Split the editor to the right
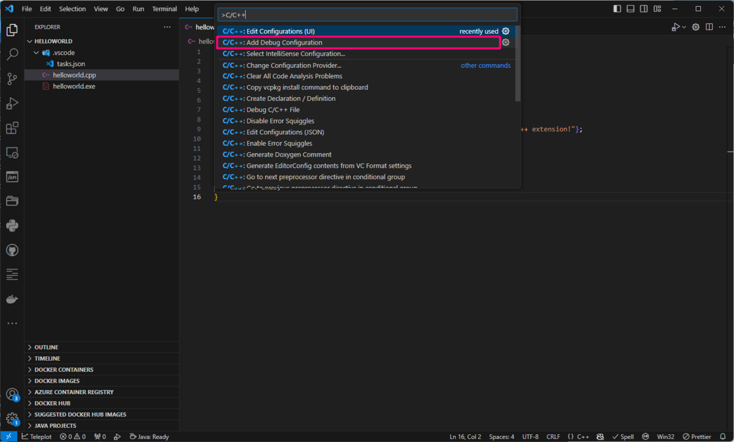This screenshot has width=734, height=442. [x=710, y=27]
